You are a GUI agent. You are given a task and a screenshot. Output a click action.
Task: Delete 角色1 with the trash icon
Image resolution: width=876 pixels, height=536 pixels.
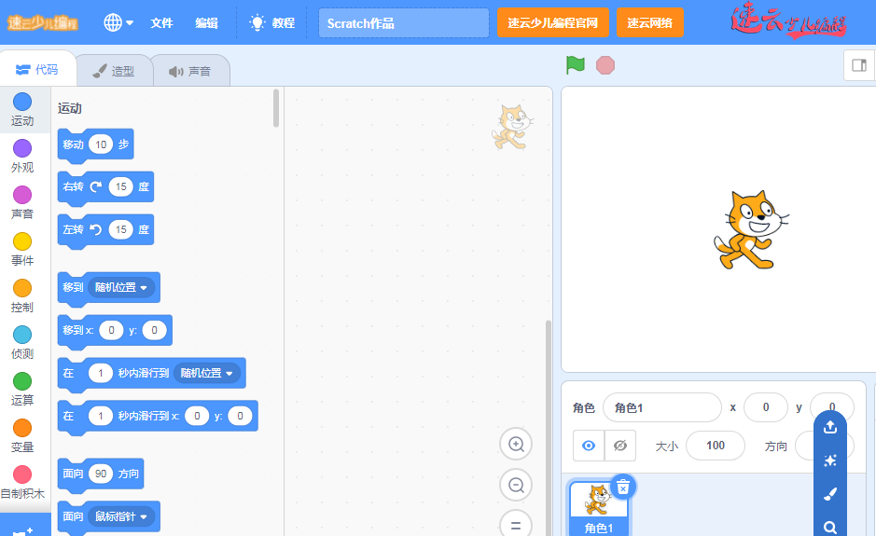pyautogui.click(x=623, y=487)
